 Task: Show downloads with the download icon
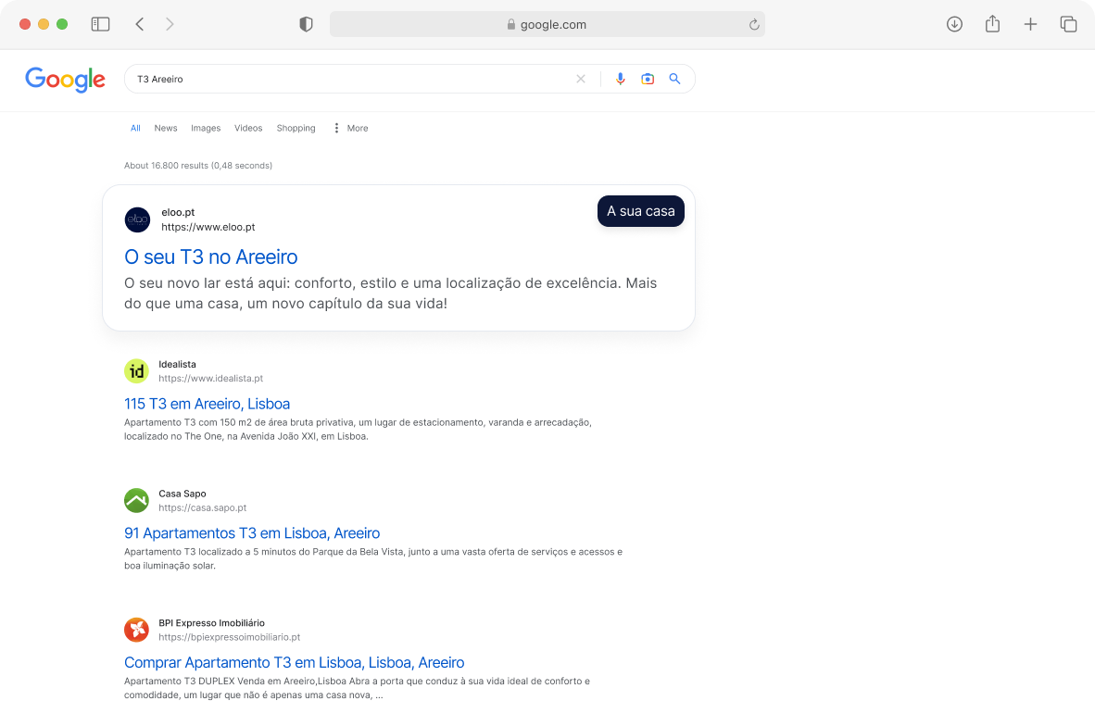point(954,24)
